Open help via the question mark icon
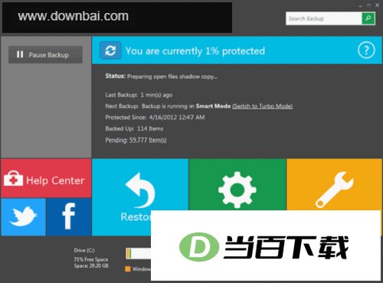The width and height of the screenshot is (383, 283). 366,50
